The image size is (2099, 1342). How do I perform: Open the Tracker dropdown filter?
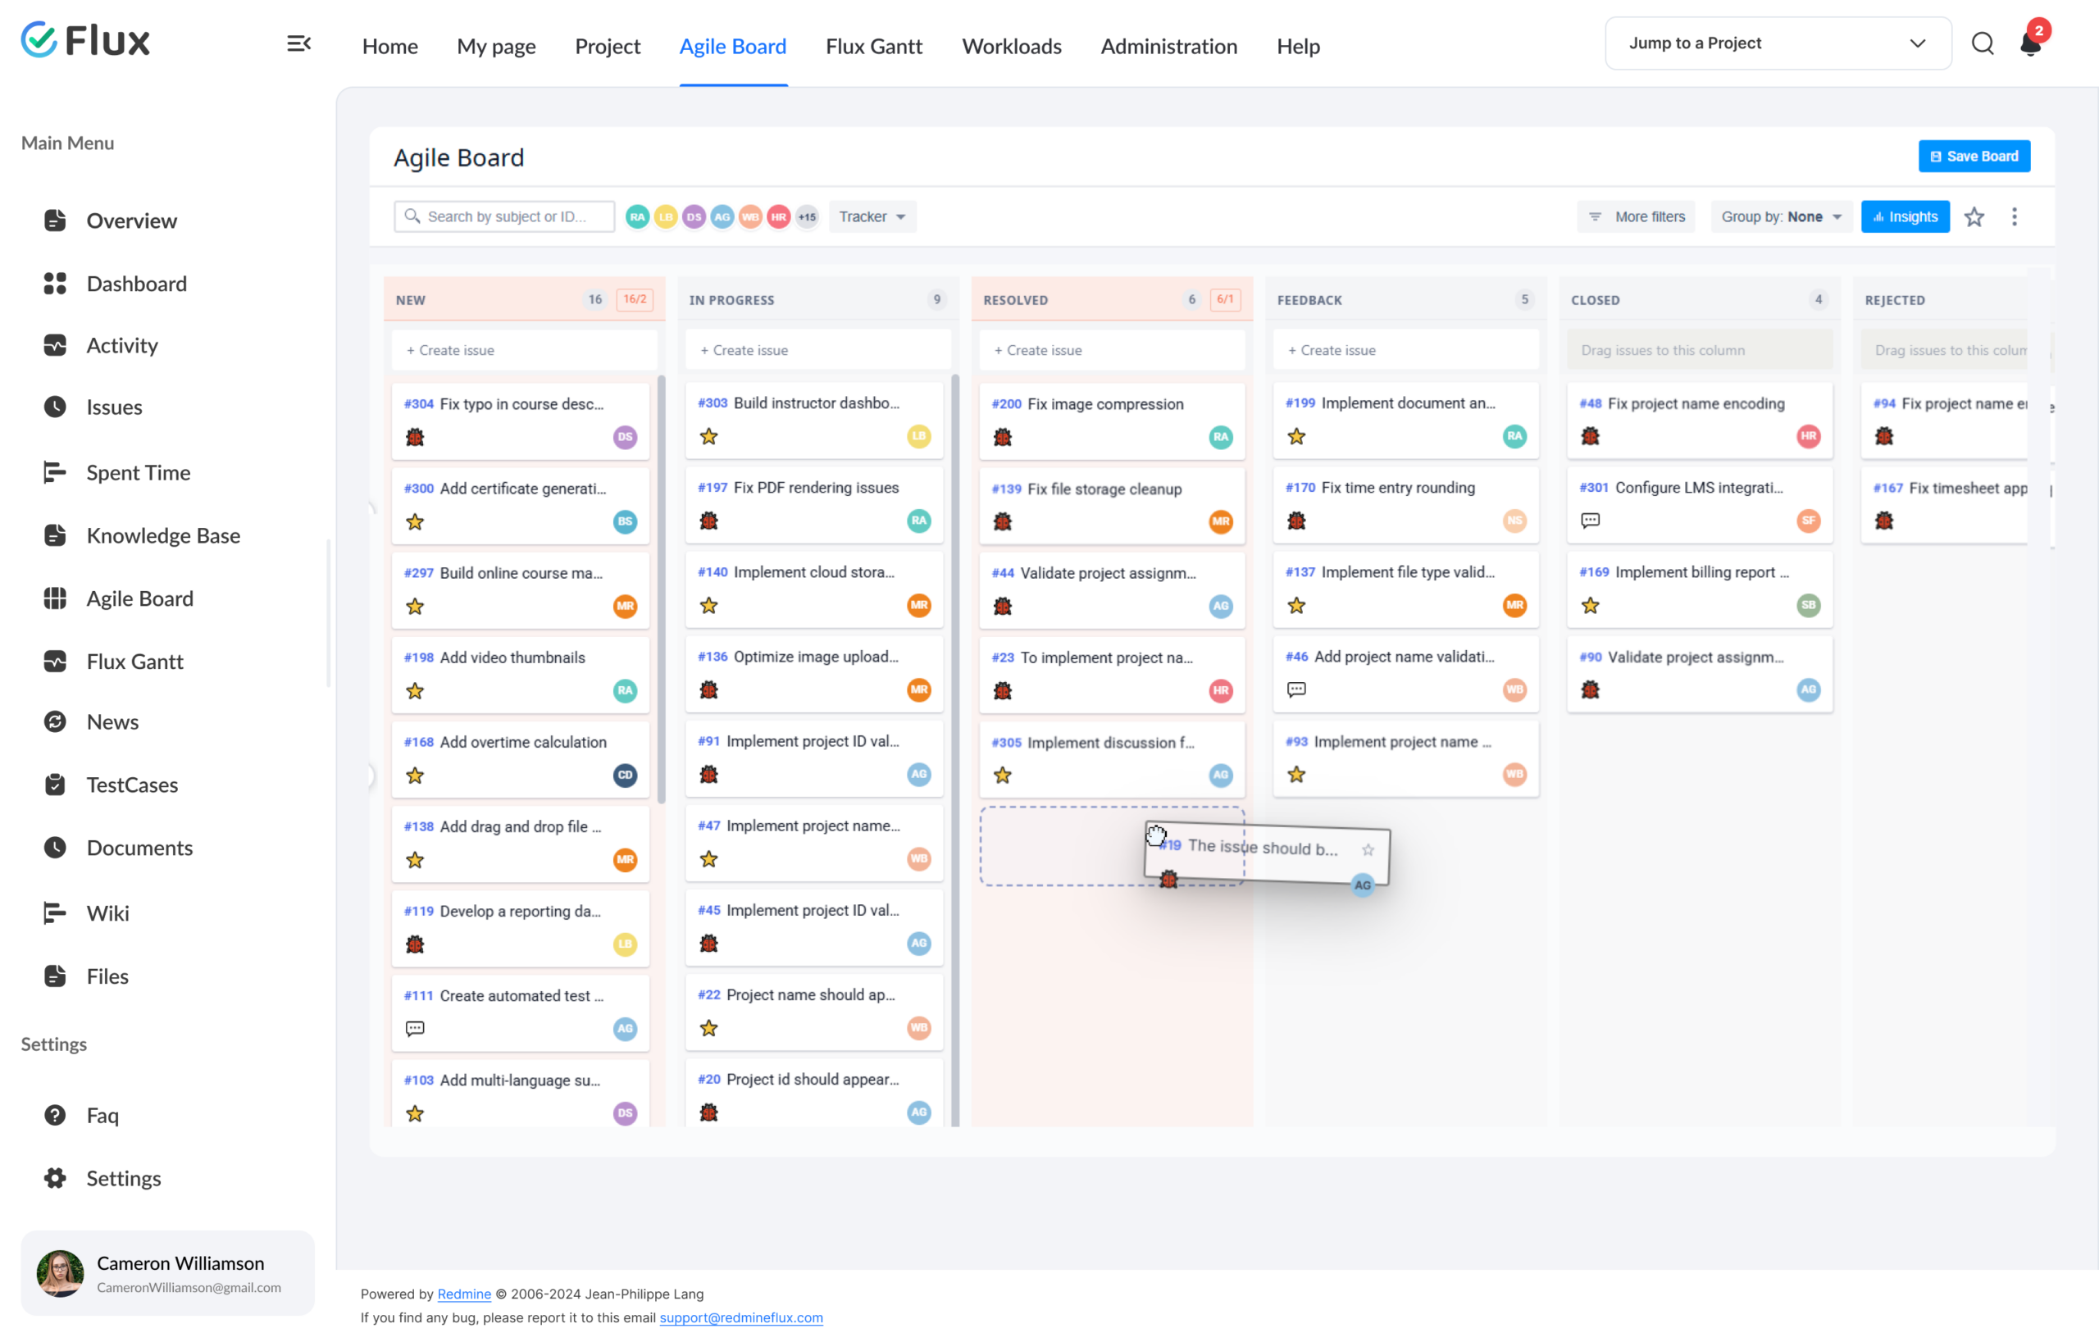pos(872,217)
